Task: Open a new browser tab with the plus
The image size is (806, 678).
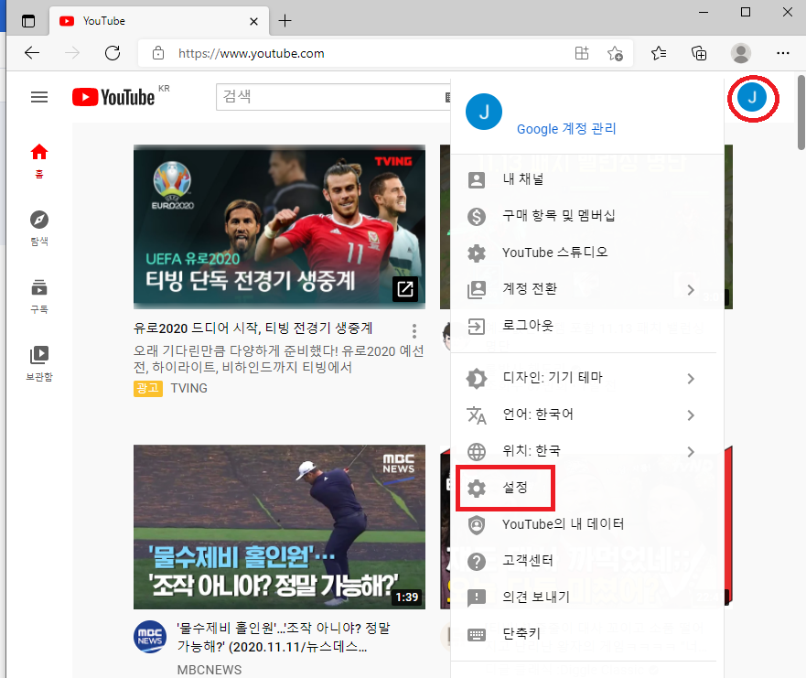Action: 285,21
